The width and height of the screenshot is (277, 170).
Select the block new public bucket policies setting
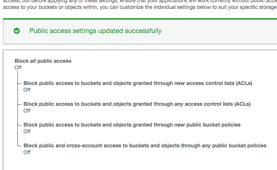click(x=132, y=125)
